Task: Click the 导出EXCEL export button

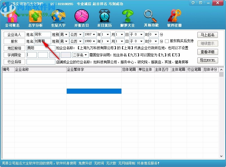Action: (208, 60)
